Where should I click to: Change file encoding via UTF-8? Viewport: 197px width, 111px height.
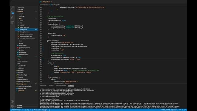pos(181,110)
